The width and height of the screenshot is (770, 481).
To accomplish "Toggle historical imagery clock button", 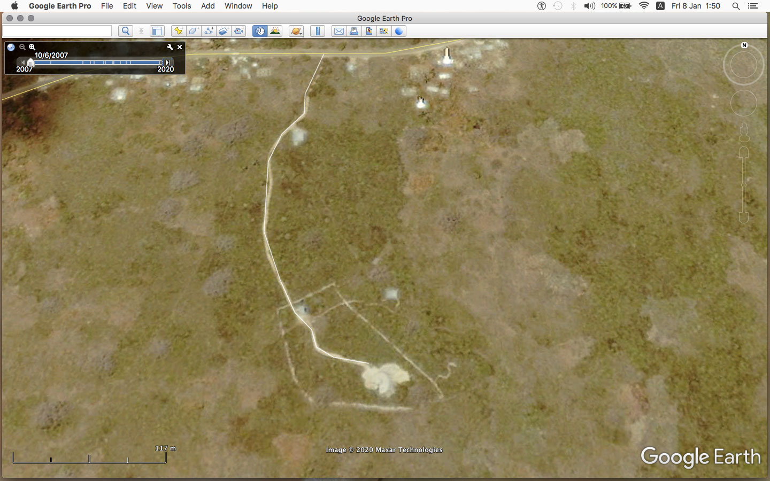I will pyautogui.click(x=260, y=31).
